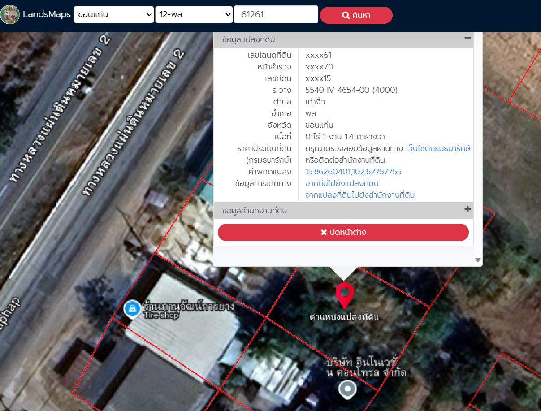Click the blue tire shop marker icon

click(132, 308)
